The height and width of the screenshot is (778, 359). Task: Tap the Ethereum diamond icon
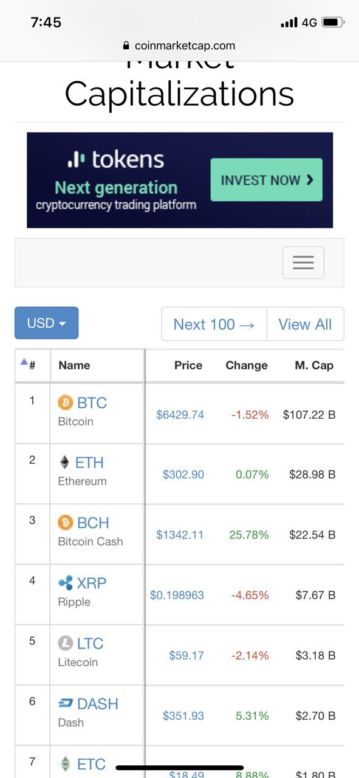click(64, 463)
